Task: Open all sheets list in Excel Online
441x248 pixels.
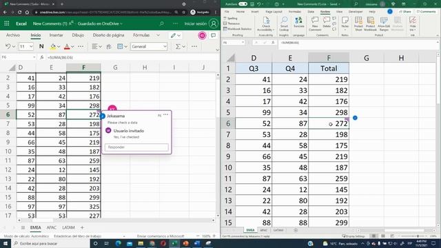Action: pos(23,227)
